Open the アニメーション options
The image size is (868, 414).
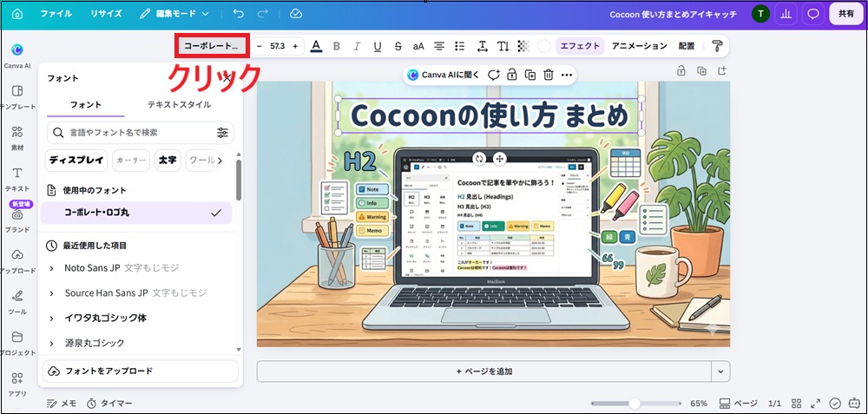[x=640, y=47]
